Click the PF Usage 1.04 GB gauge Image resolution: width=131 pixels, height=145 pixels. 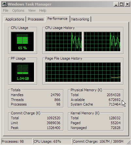(23, 72)
